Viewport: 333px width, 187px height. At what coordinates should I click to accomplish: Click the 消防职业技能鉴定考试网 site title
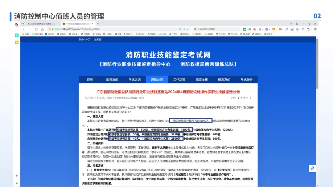pos(168,55)
